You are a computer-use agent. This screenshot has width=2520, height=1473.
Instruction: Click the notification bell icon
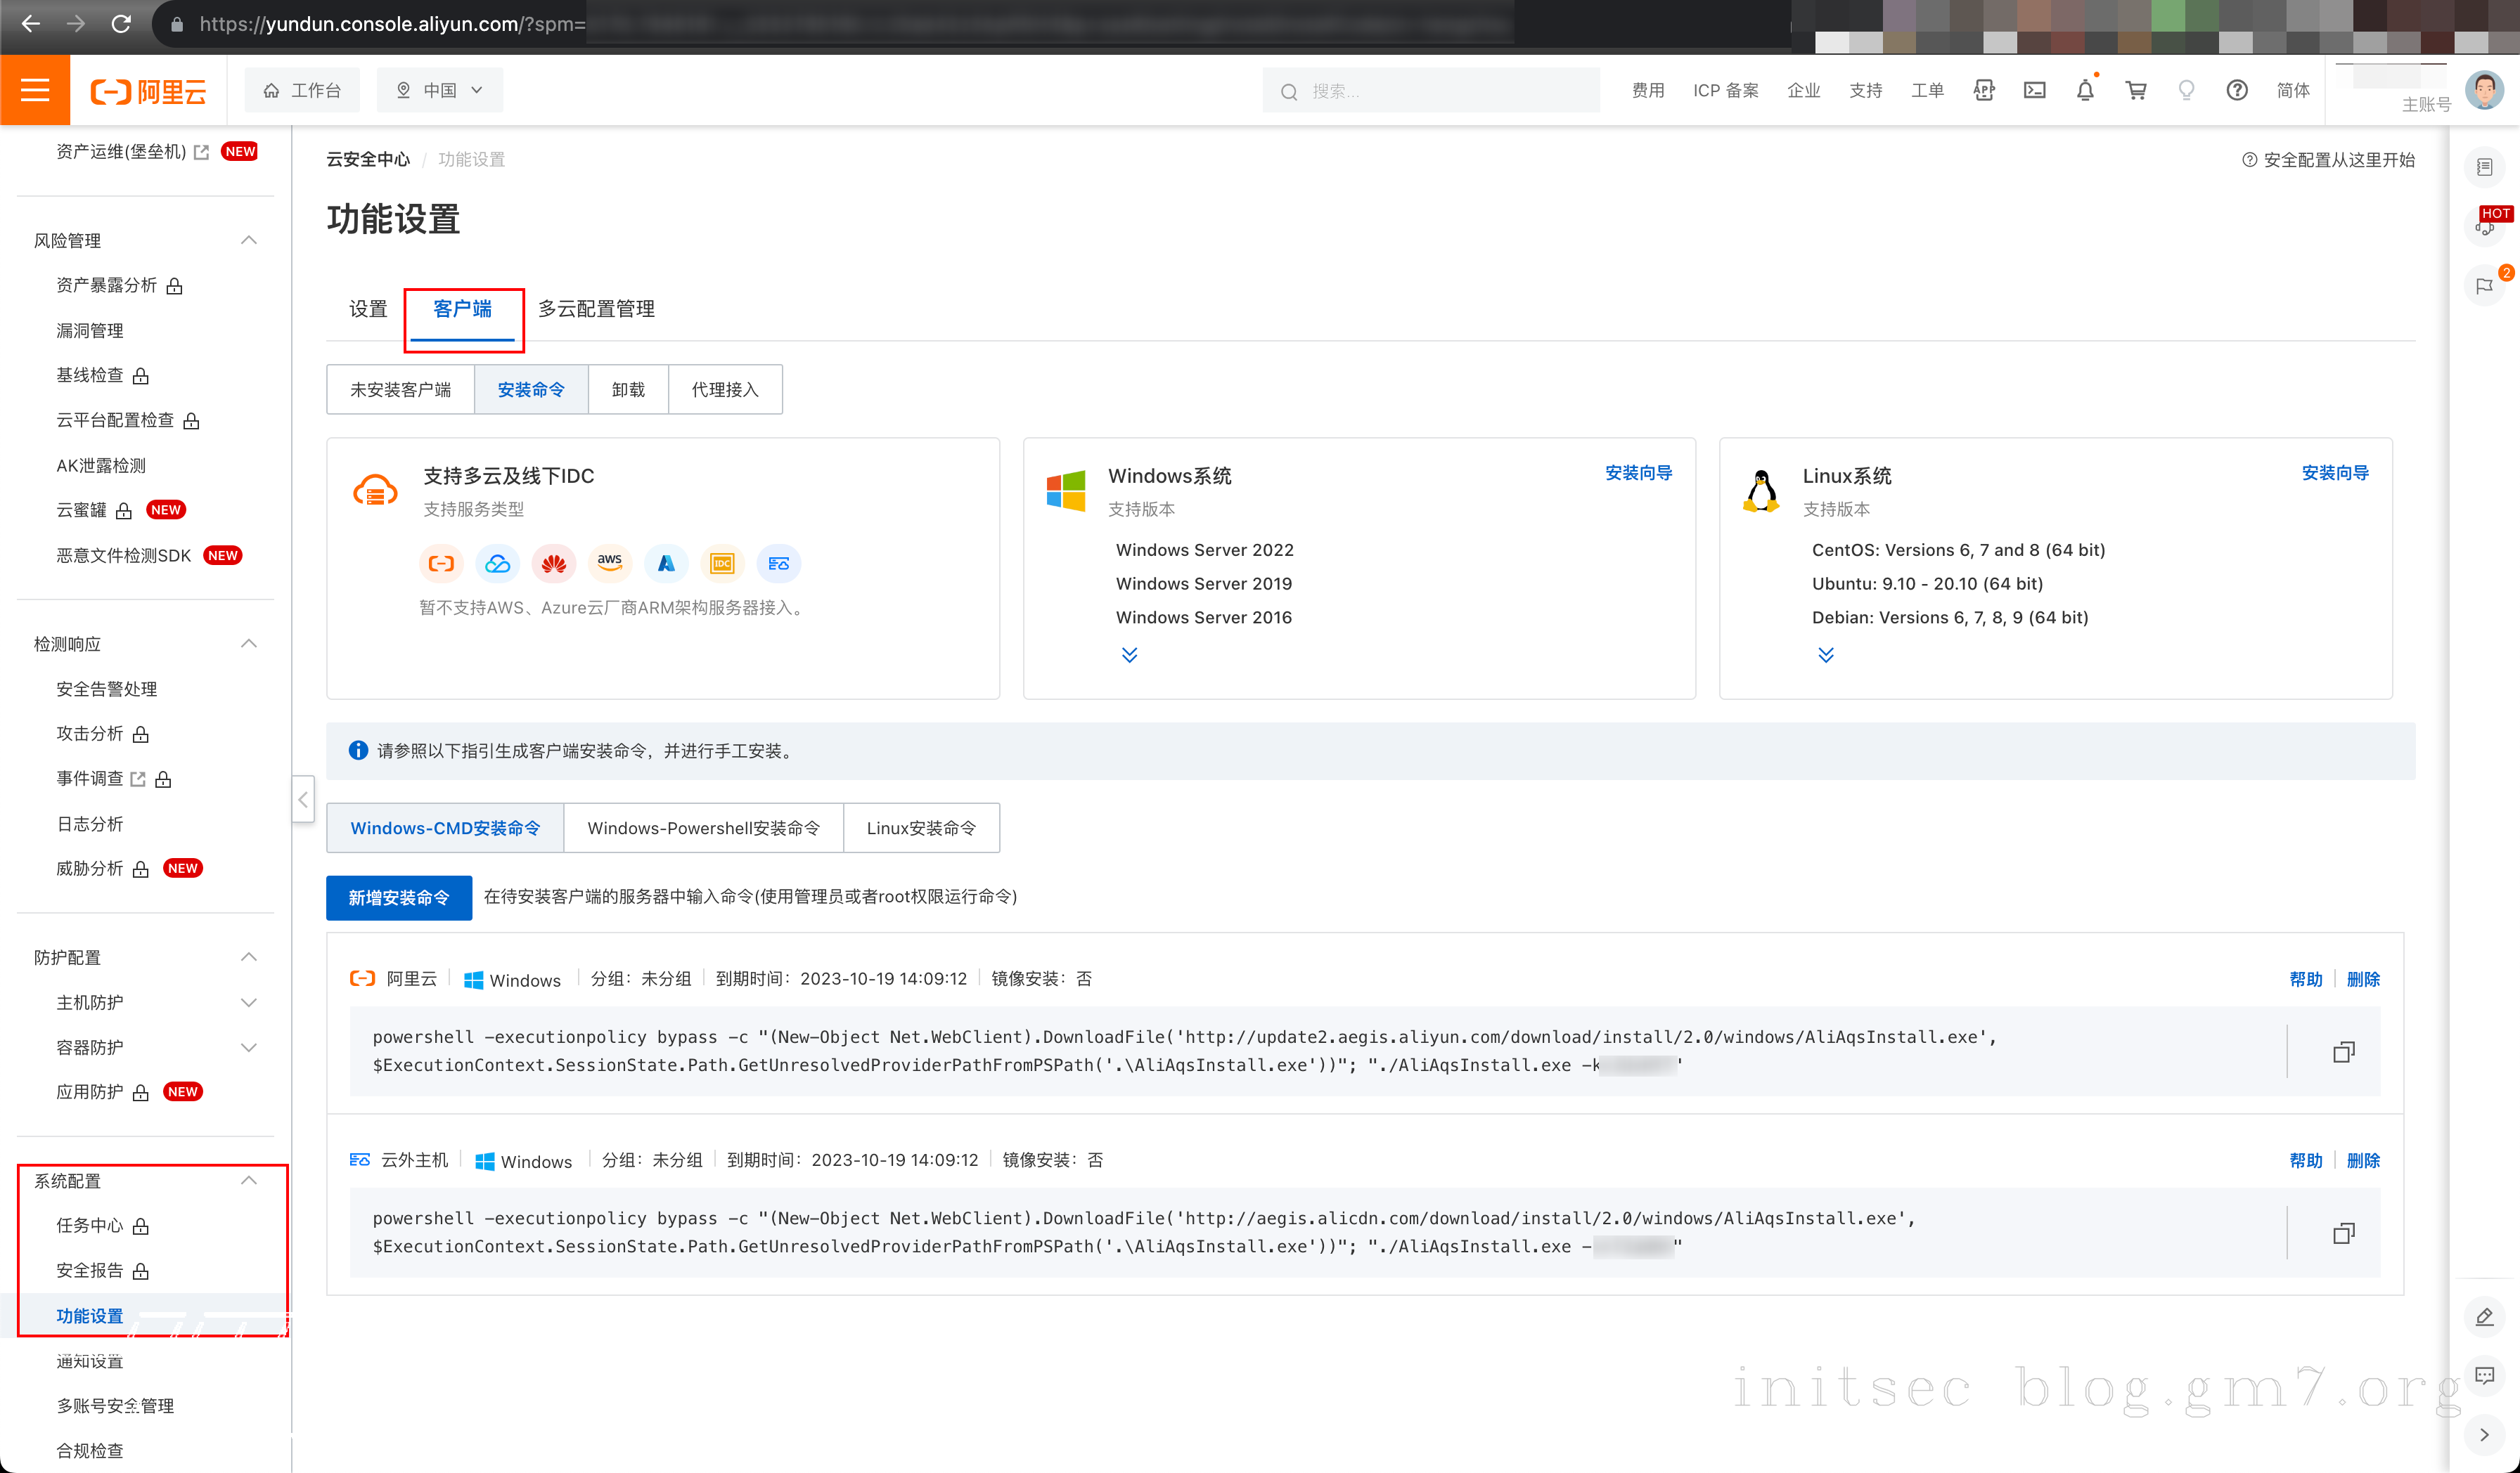coord(2084,91)
